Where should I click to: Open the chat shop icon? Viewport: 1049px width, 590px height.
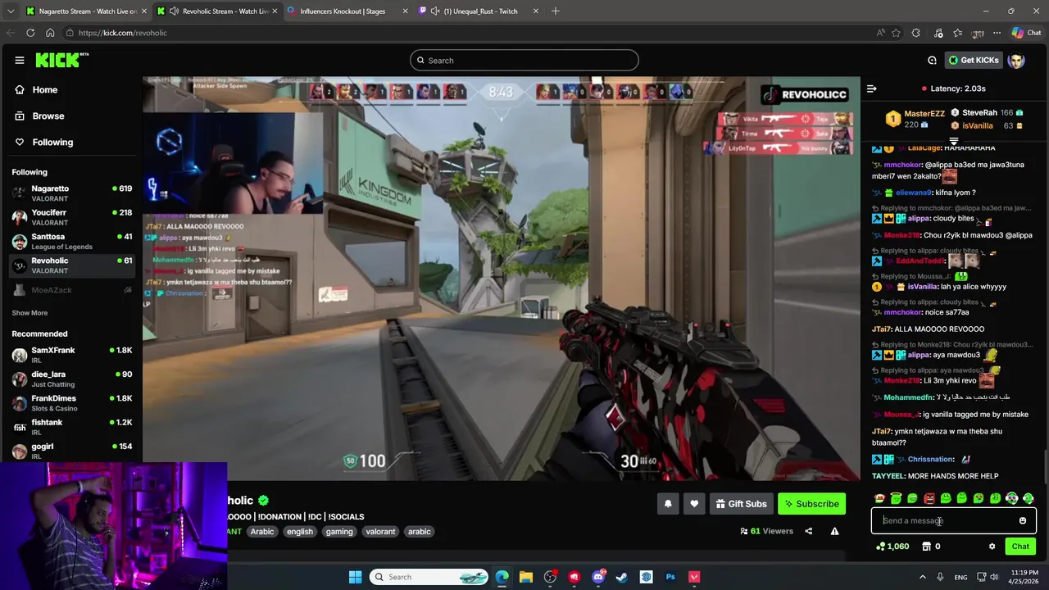click(926, 547)
